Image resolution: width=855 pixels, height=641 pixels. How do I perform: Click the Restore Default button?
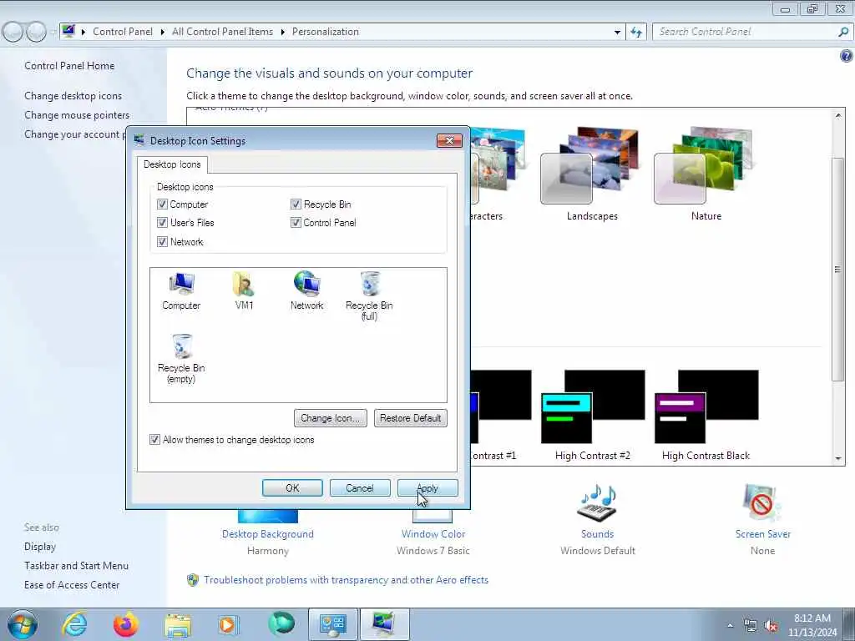[x=411, y=418]
